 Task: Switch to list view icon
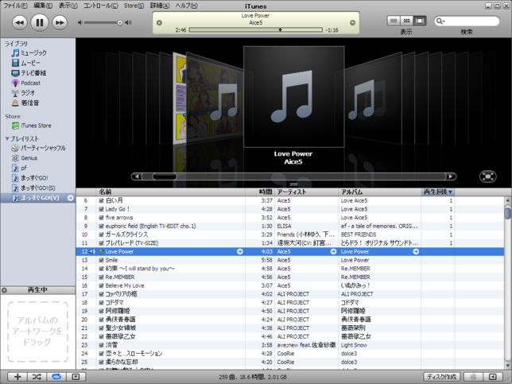click(x=394, y=21)
